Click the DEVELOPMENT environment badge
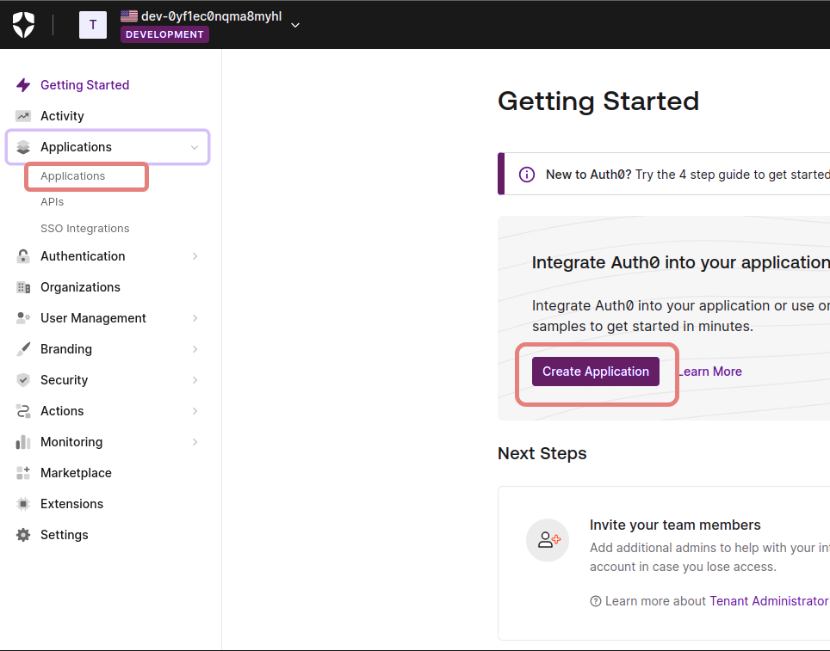Viewport: 830px width, 651px height. [x=164, y=34]
